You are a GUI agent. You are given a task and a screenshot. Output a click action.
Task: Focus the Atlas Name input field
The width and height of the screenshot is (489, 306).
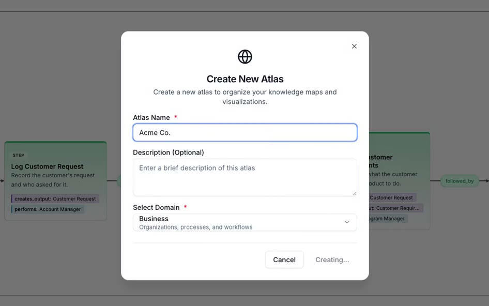point(245,132)
